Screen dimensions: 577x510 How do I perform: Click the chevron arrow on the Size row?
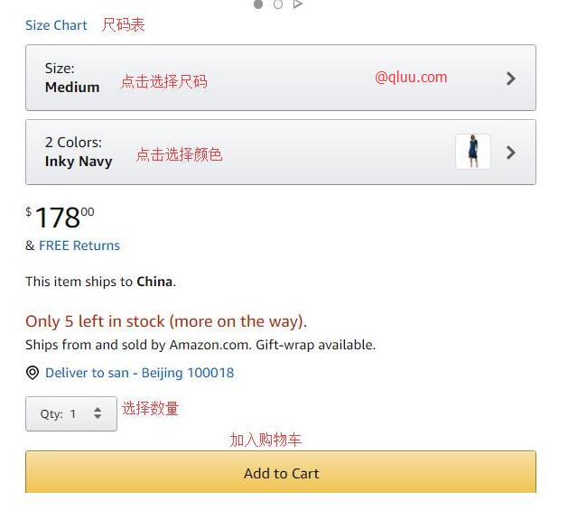point(511,79)
